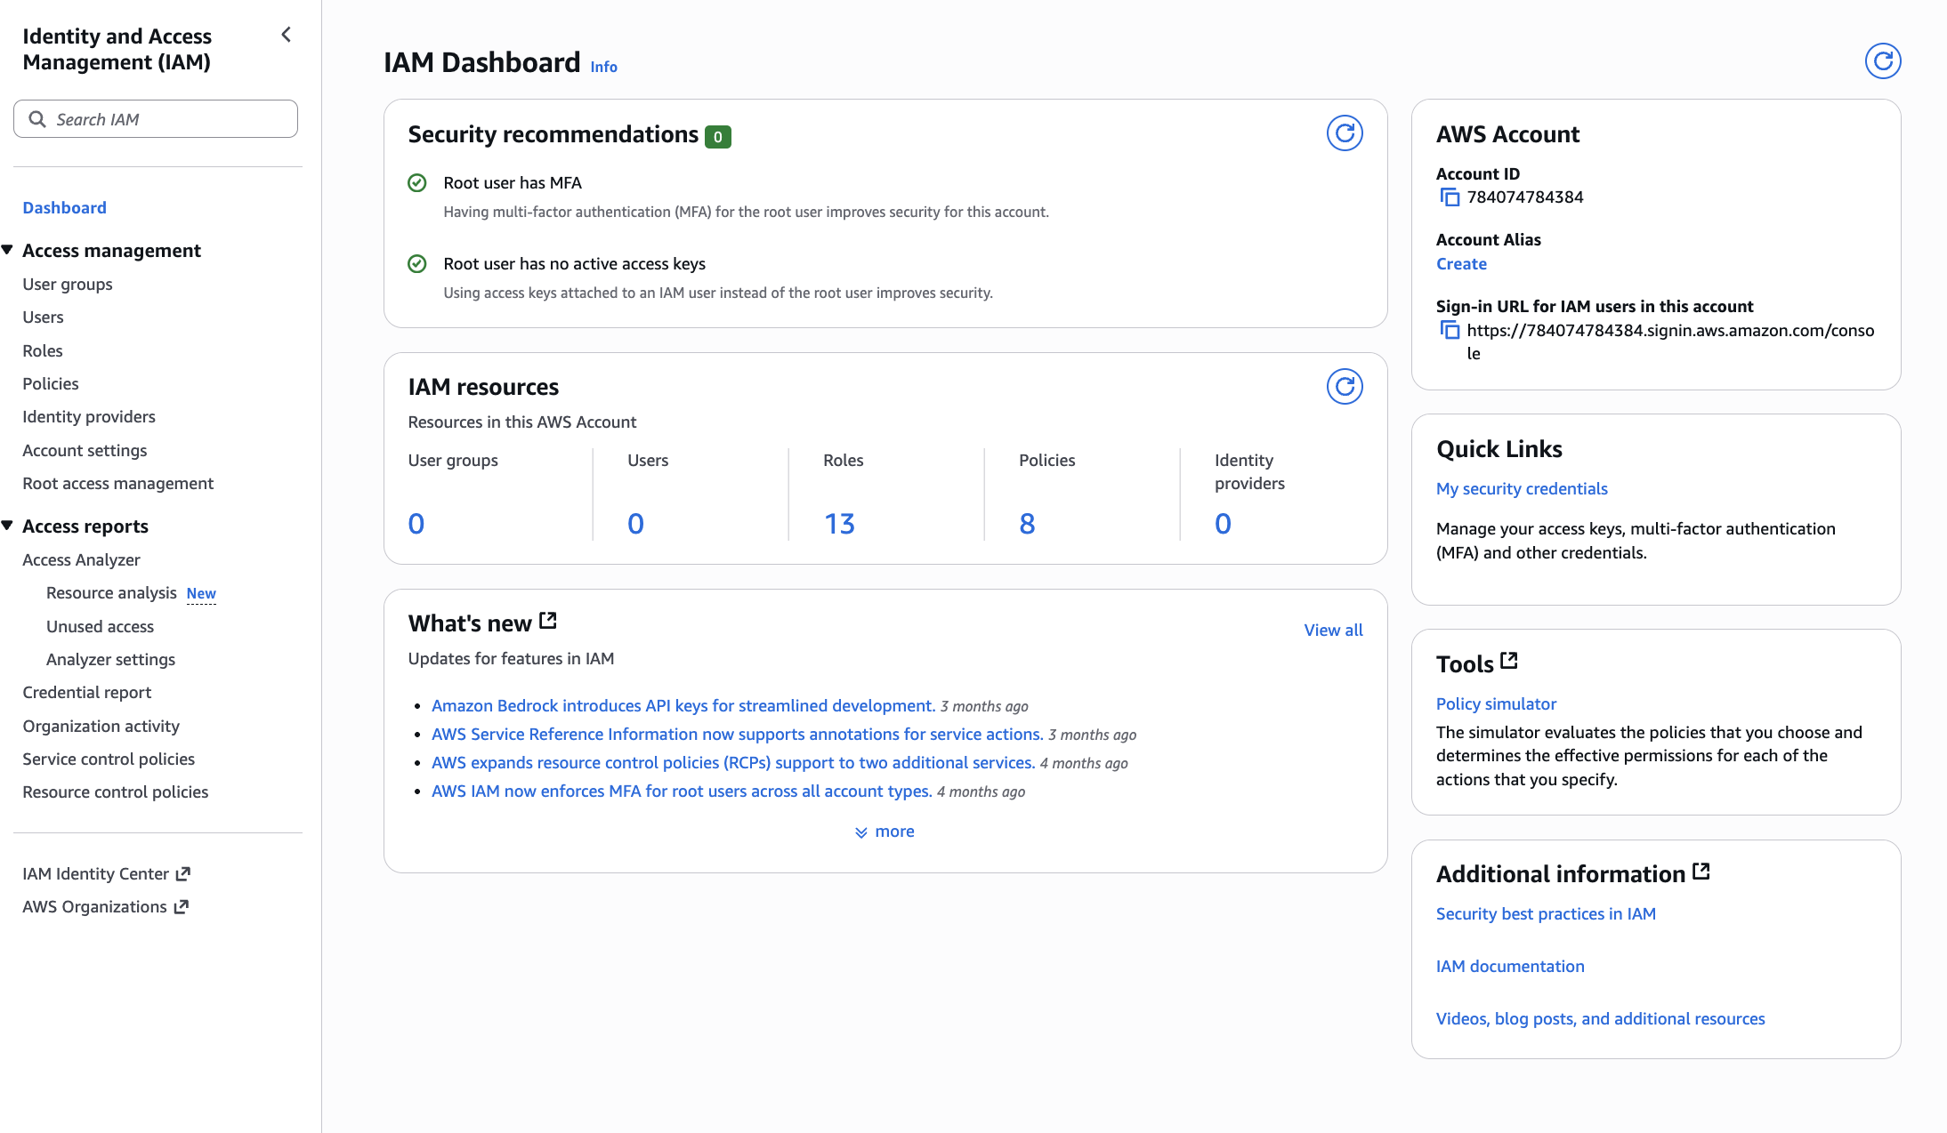
Task: Click Additional information external link icon
Action: 1701,872
